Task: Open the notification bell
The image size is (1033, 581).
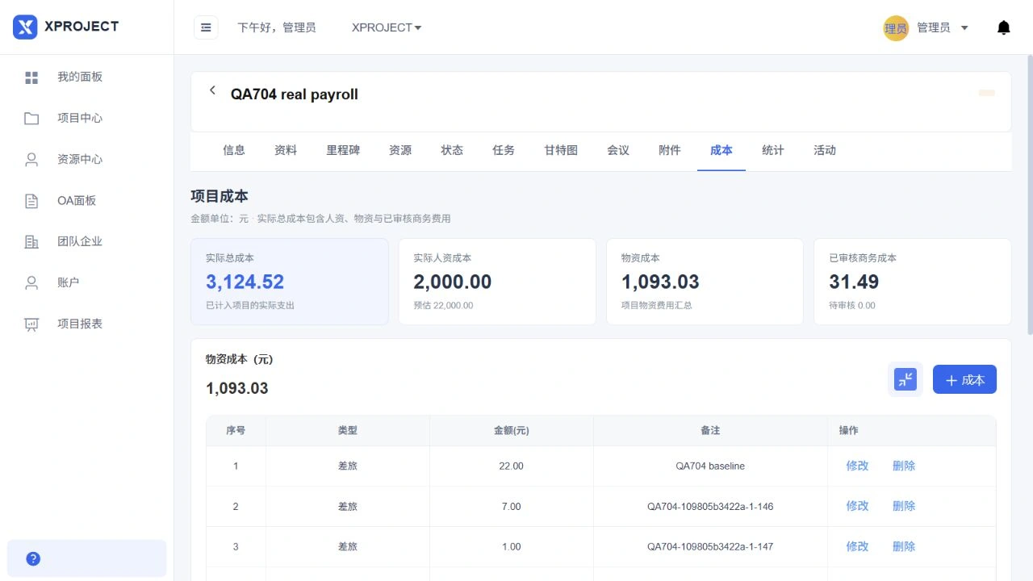Action: pos(1003,27)
